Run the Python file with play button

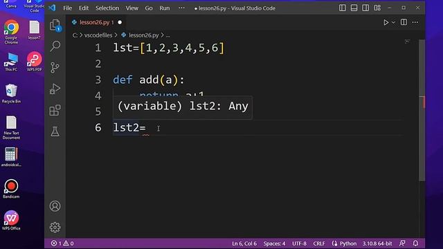tap(386, 22)
